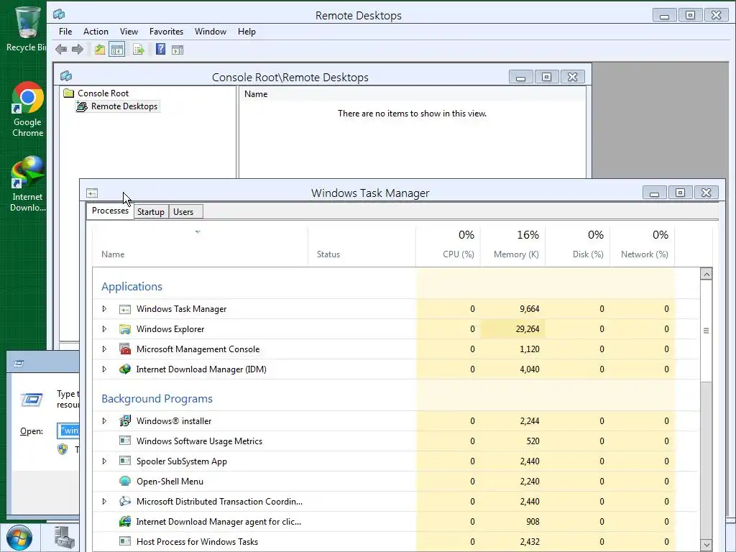Click the Windows Explorer process icon
The image size is (736, 552).
125,329
